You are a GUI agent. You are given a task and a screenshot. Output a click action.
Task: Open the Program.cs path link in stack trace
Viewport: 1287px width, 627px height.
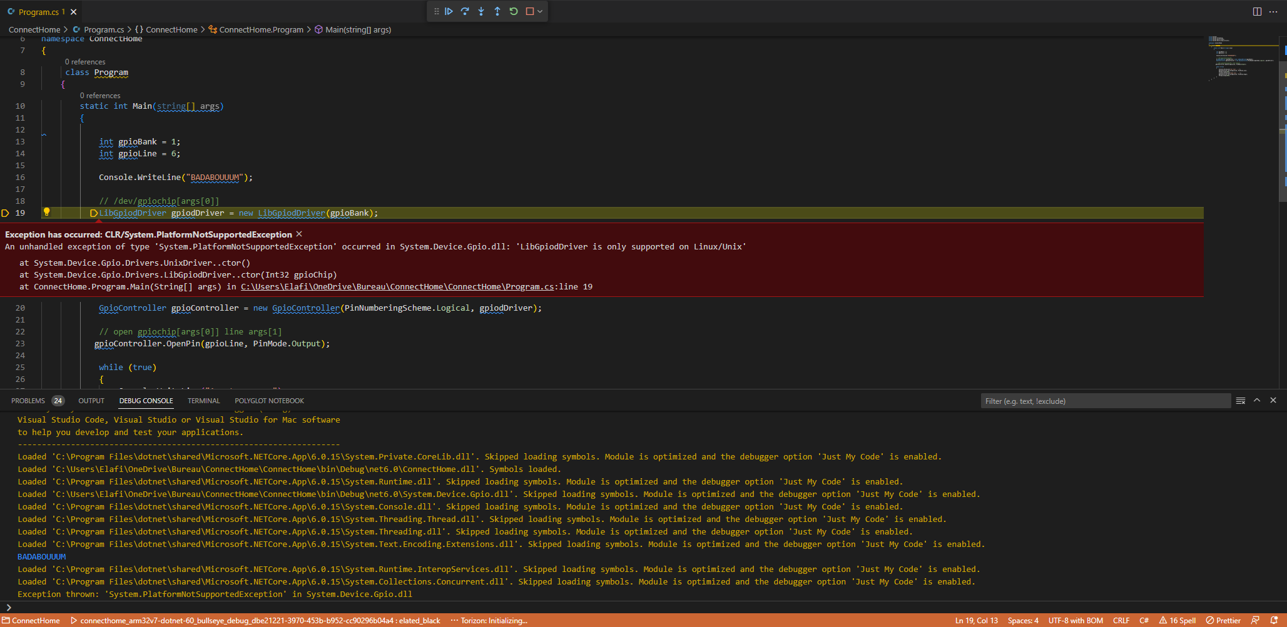[x=397, y=287]
